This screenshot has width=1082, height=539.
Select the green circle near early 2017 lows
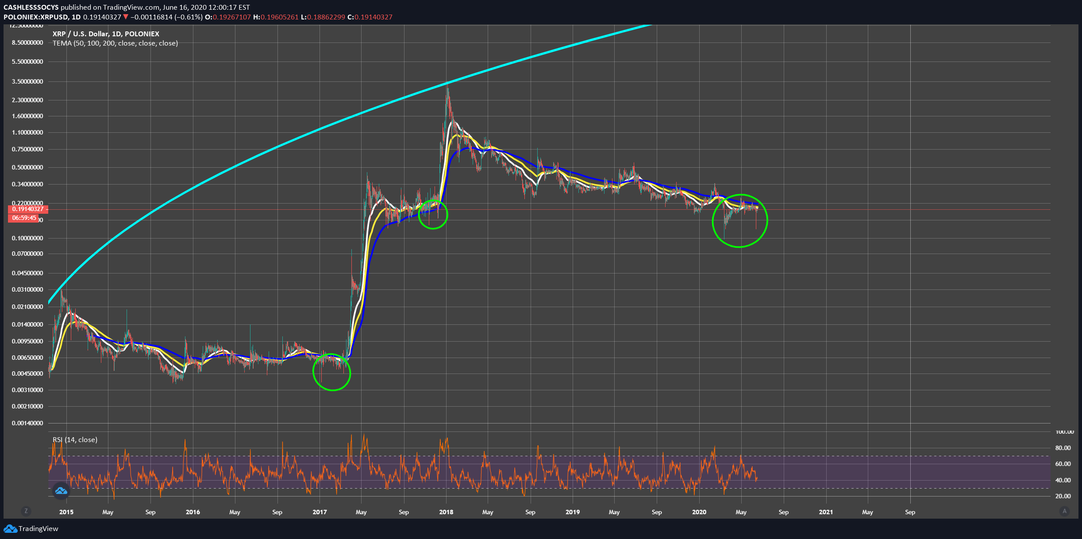click(332, 390)
